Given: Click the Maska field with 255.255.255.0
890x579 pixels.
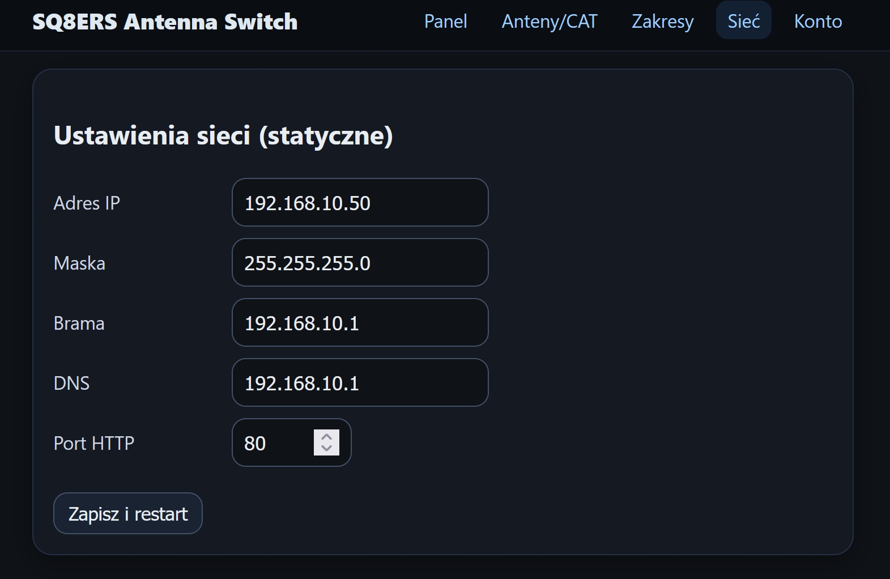Looking at the screenshot, I should (x=360, y=263).
